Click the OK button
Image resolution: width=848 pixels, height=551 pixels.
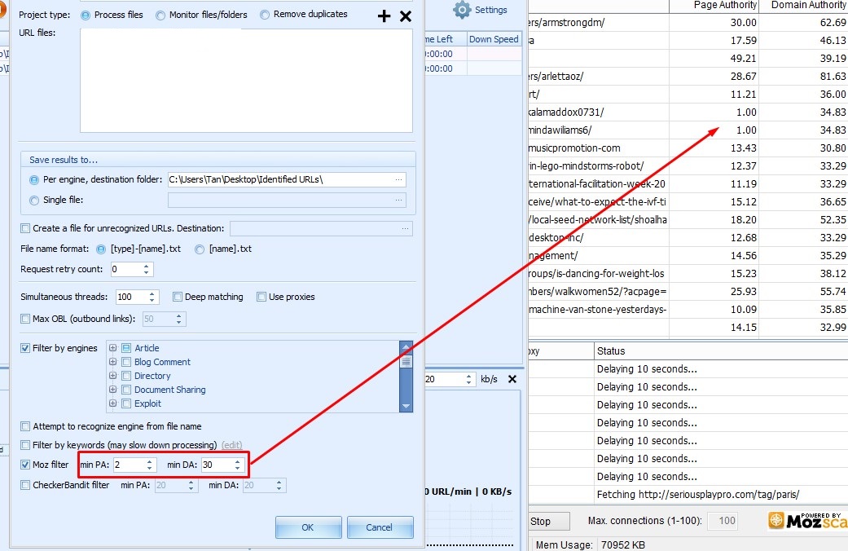click(308, 527)
